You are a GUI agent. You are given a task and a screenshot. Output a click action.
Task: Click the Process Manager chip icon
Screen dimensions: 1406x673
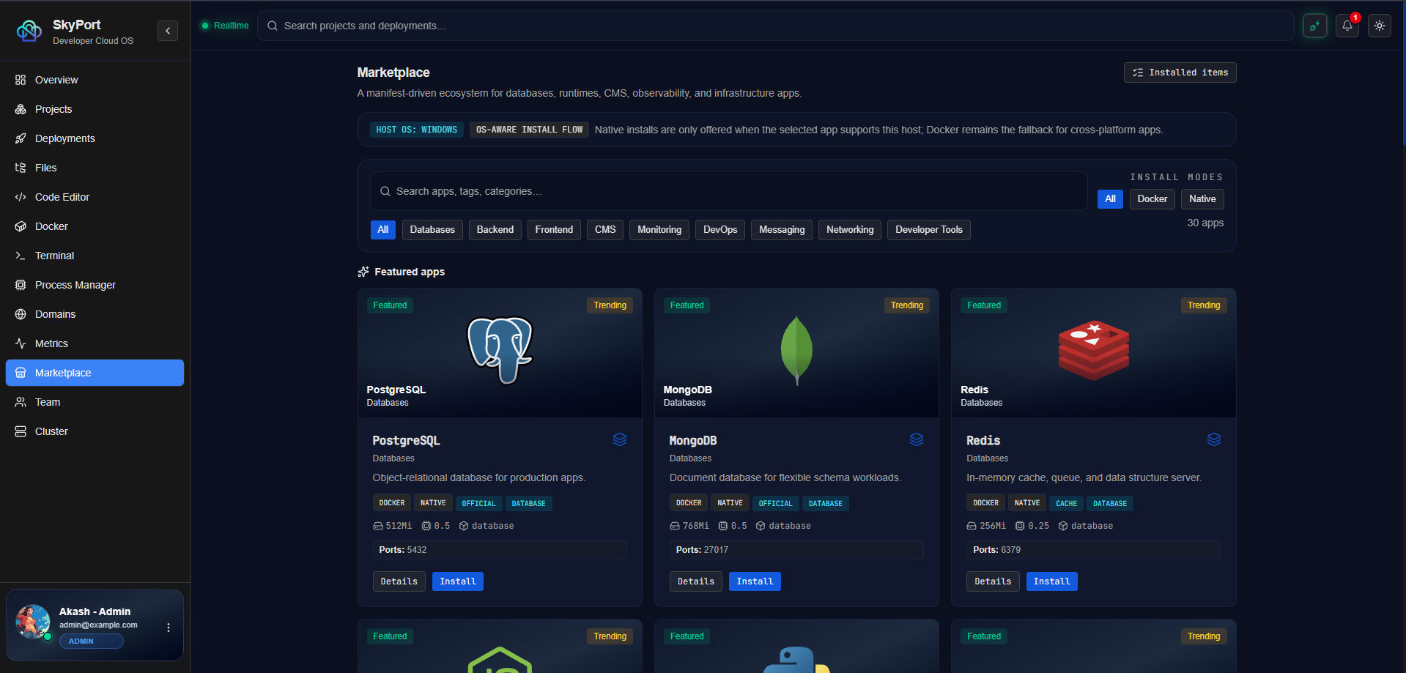[21, 285]
